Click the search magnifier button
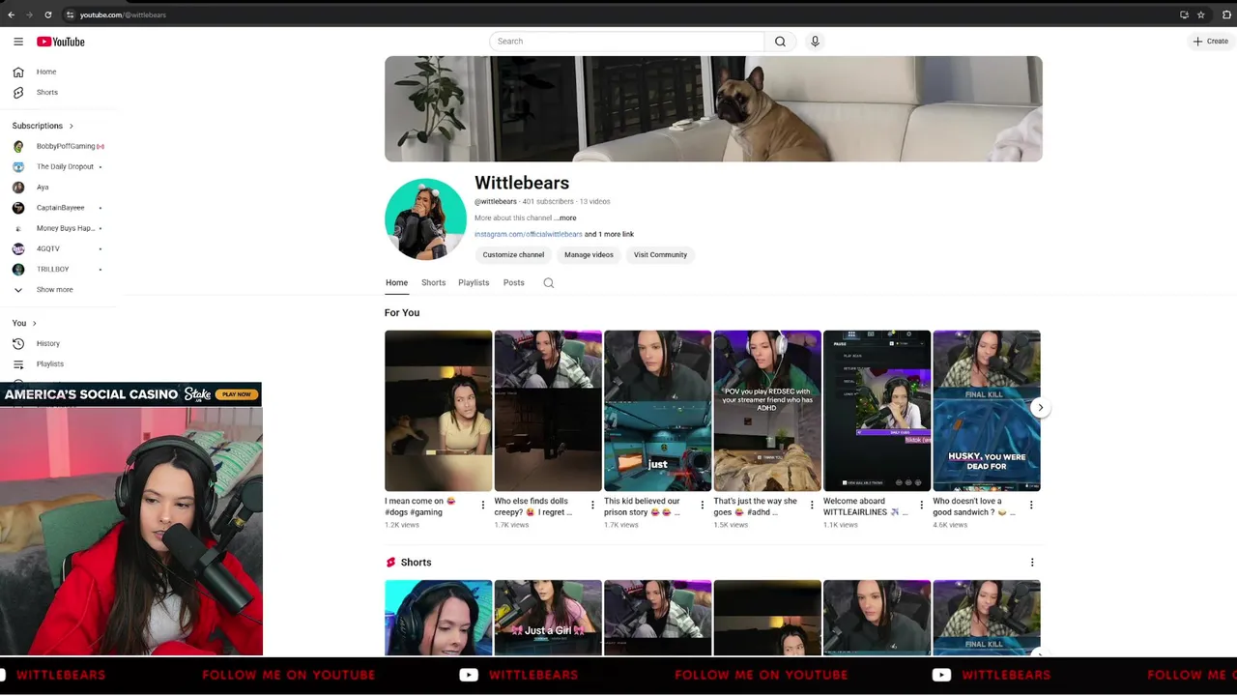The width and height of the screenshot is (1237, 696). click(x=780, y=42)
